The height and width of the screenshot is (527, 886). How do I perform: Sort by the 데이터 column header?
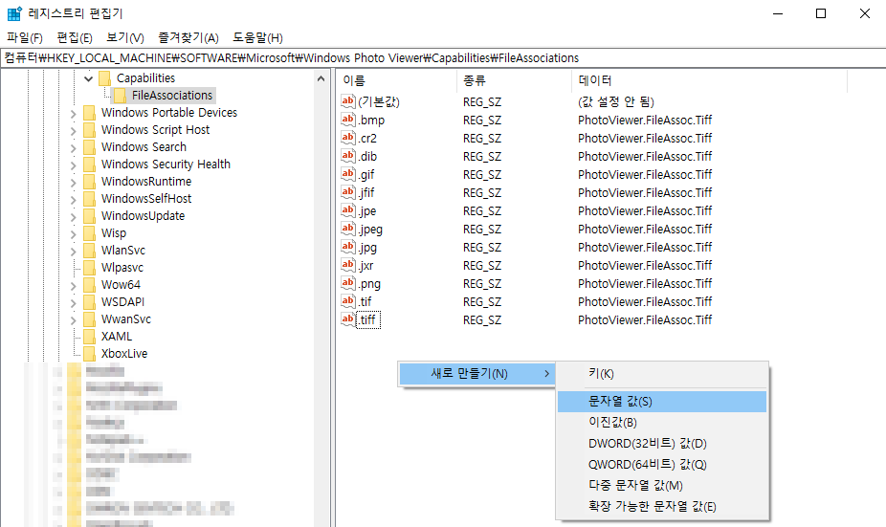(709, 80)
